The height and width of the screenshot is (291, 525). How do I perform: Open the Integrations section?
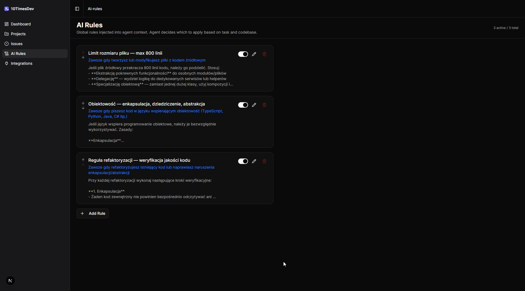21,63
